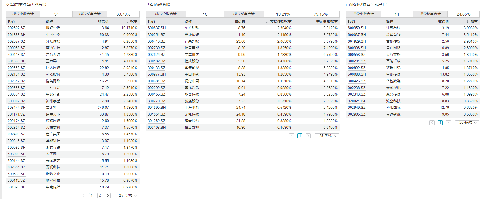Image resolution: width=483 pixels, height=199 pixels.
Task: Click 收盘价 header in 共有的成分股 table
Action: [240, 21]
